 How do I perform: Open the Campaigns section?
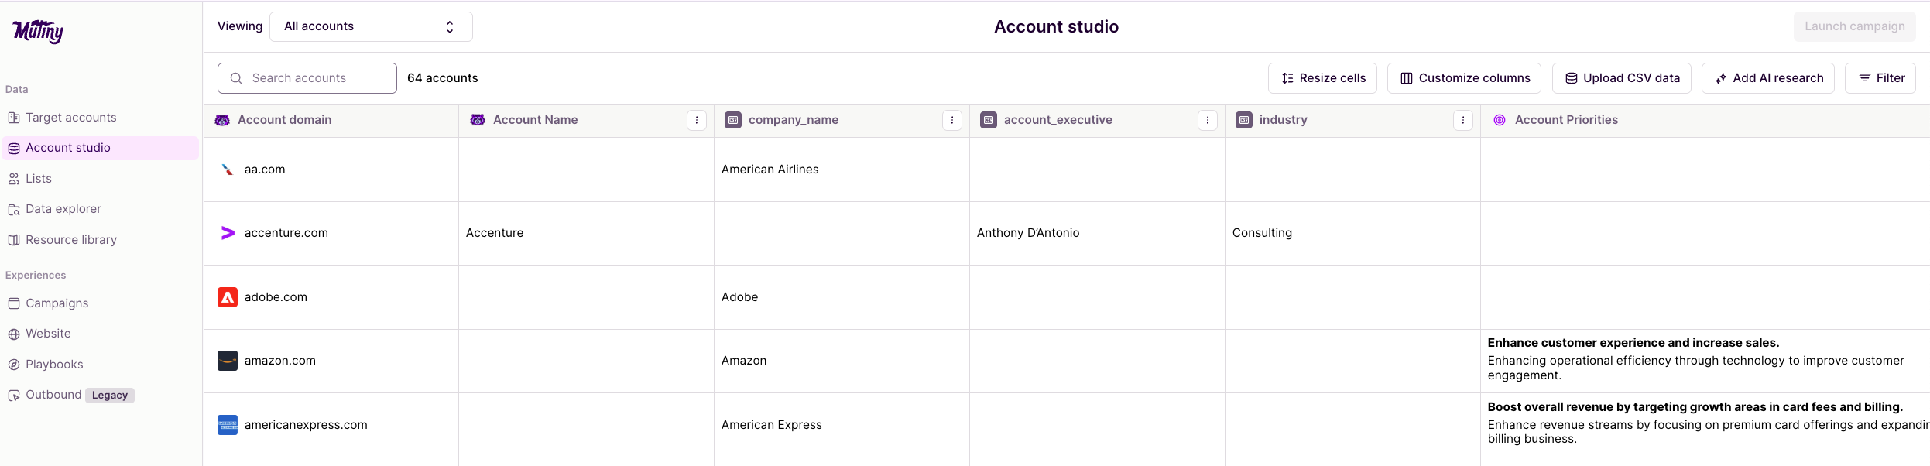click(101, 303)
